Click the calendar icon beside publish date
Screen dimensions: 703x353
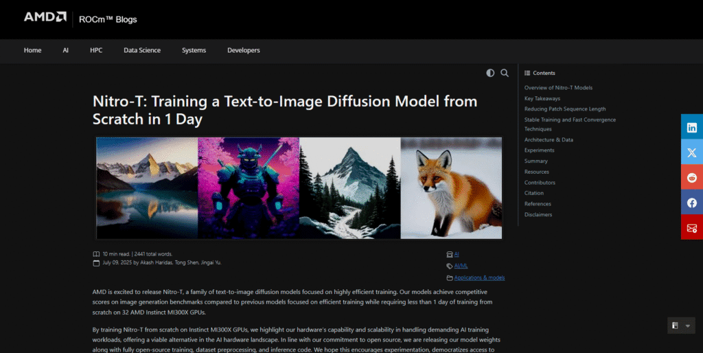[x=96, y=263]
